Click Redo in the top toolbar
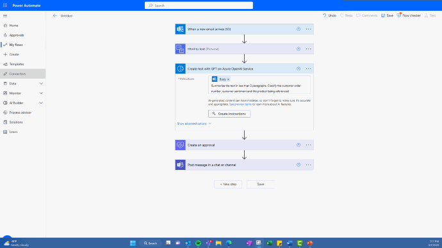This screenshot has height=248, width=442. 346,15
